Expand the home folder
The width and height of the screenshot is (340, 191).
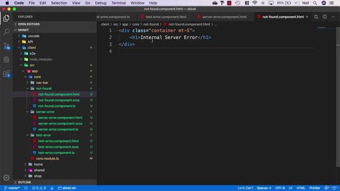(55, 164)
